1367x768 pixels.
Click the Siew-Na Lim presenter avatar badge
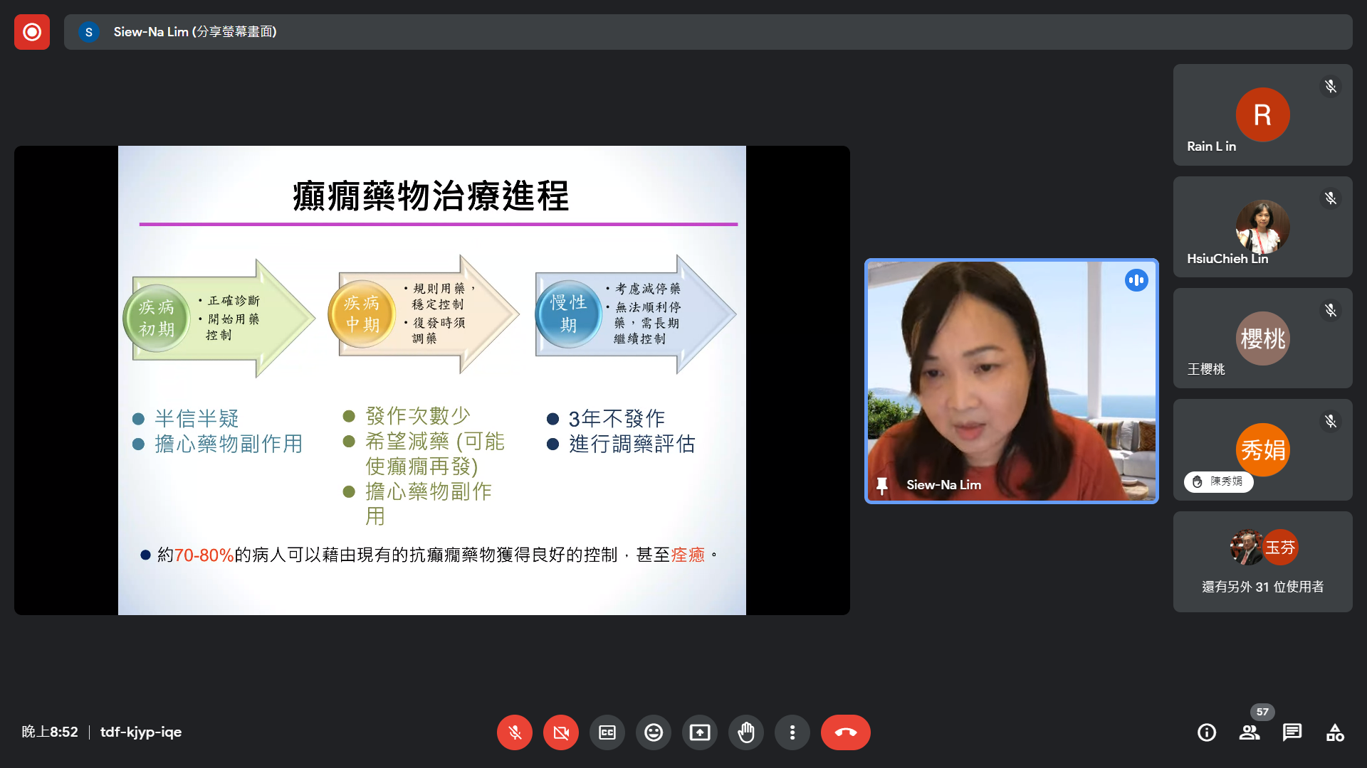click(x=89, y=32)
